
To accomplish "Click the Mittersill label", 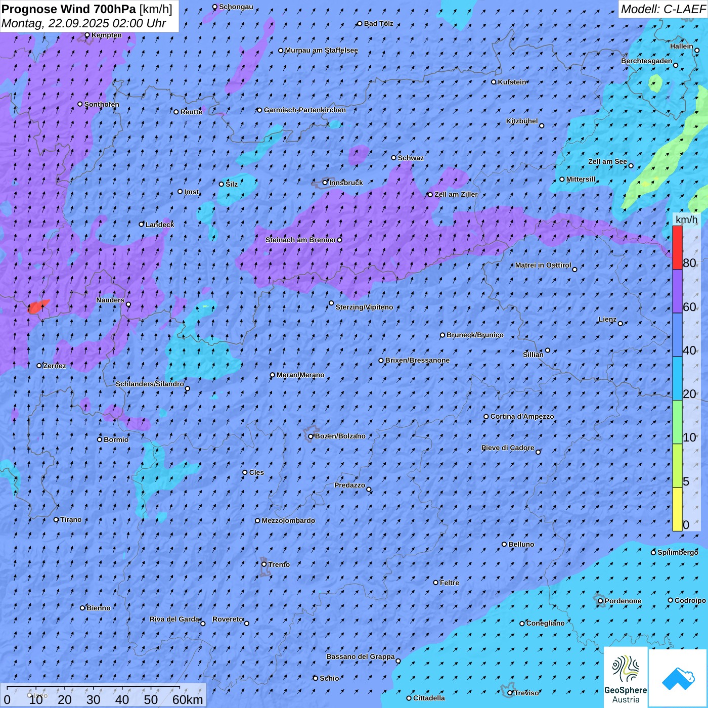I will (581, 179).
